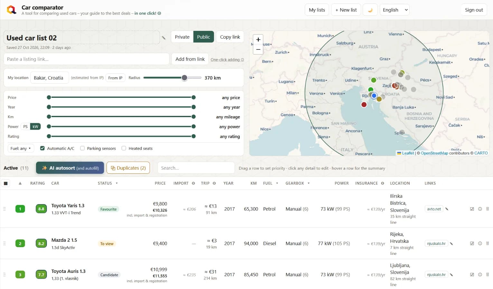The height and width of the screenshot is (289, 493).
Task: Show Duplicates (2)
Action: click(x=128, y=168)
